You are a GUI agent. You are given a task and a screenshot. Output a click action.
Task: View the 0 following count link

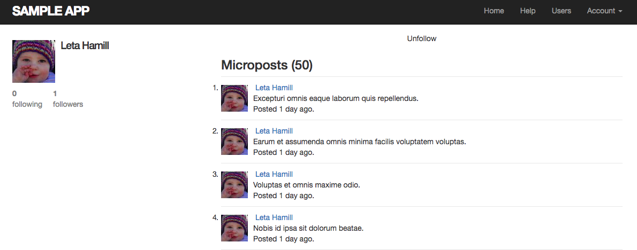coord(27,99)
